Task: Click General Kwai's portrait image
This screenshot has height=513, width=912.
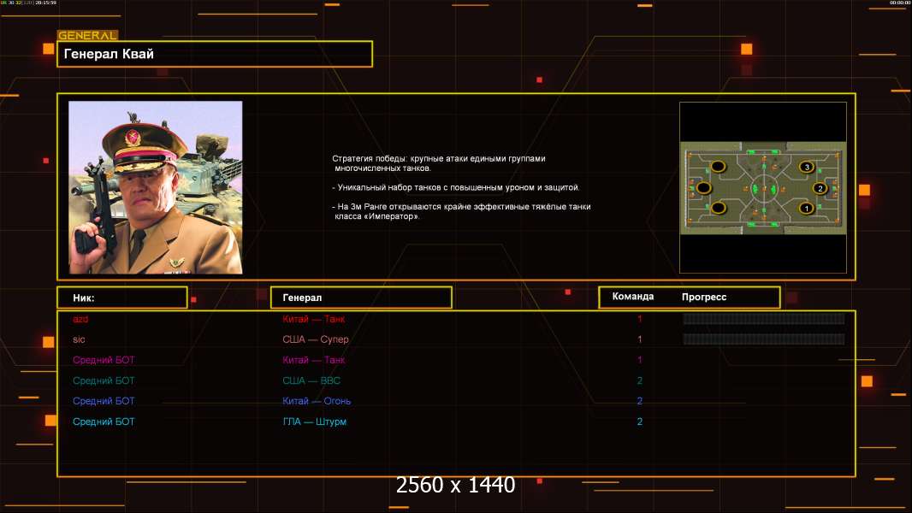Action: pyautogui.click(x=155, y=187)
